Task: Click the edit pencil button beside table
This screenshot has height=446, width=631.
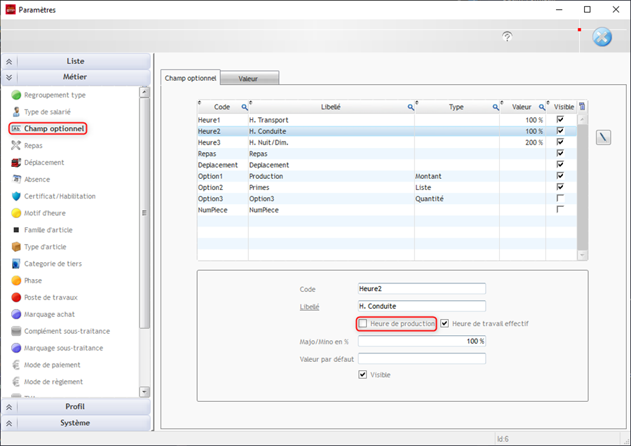Action: pos(603,137)
